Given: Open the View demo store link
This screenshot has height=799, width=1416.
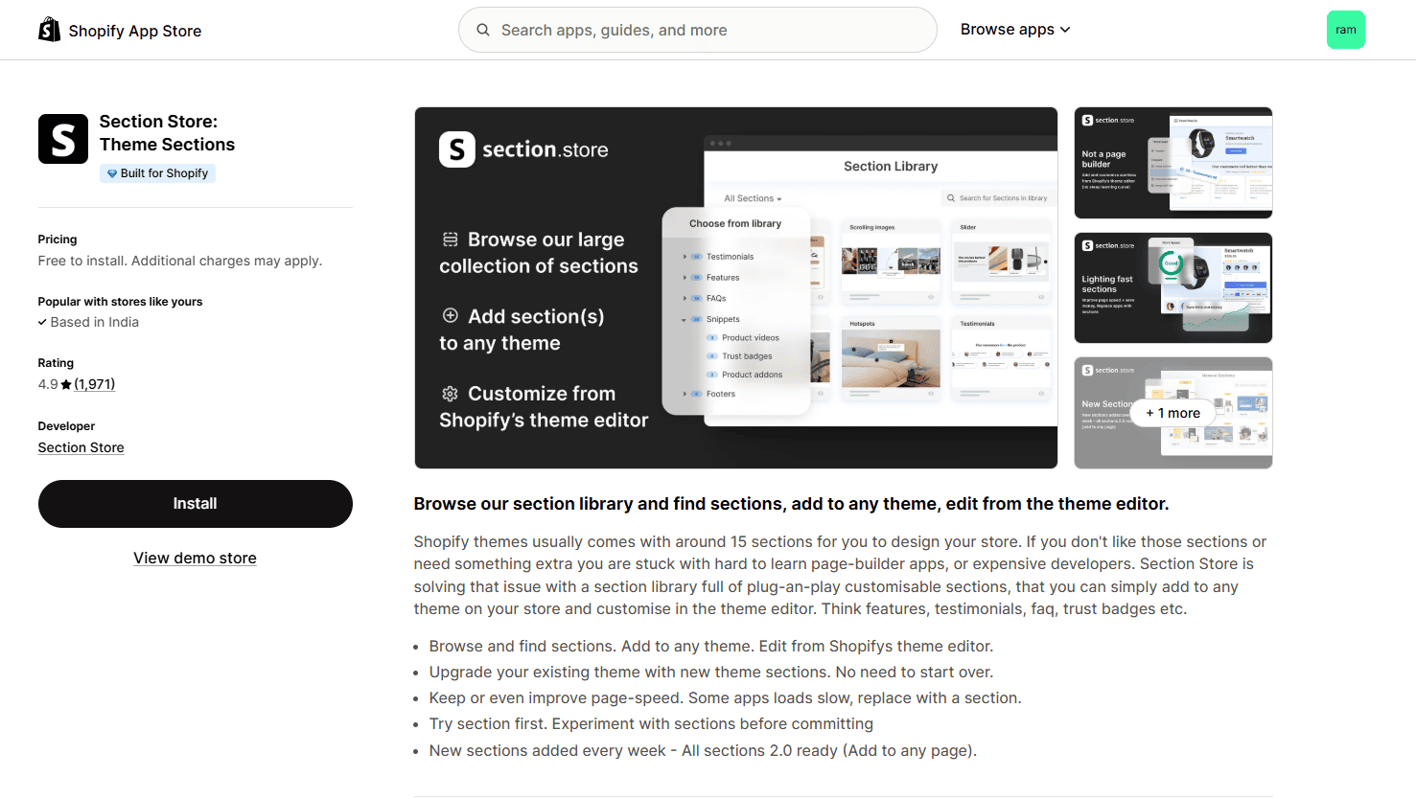Looking at the screenshot, I should click(x=195, y=558).
